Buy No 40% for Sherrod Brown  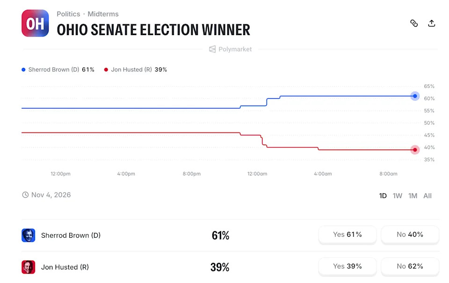click(410, 235)
